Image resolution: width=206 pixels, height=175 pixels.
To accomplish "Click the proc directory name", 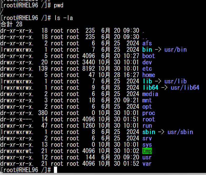I will pos(149,113).
